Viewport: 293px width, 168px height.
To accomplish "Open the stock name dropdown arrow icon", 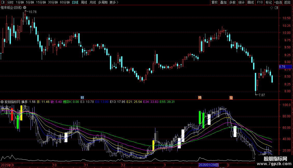I will coord(25,8).
